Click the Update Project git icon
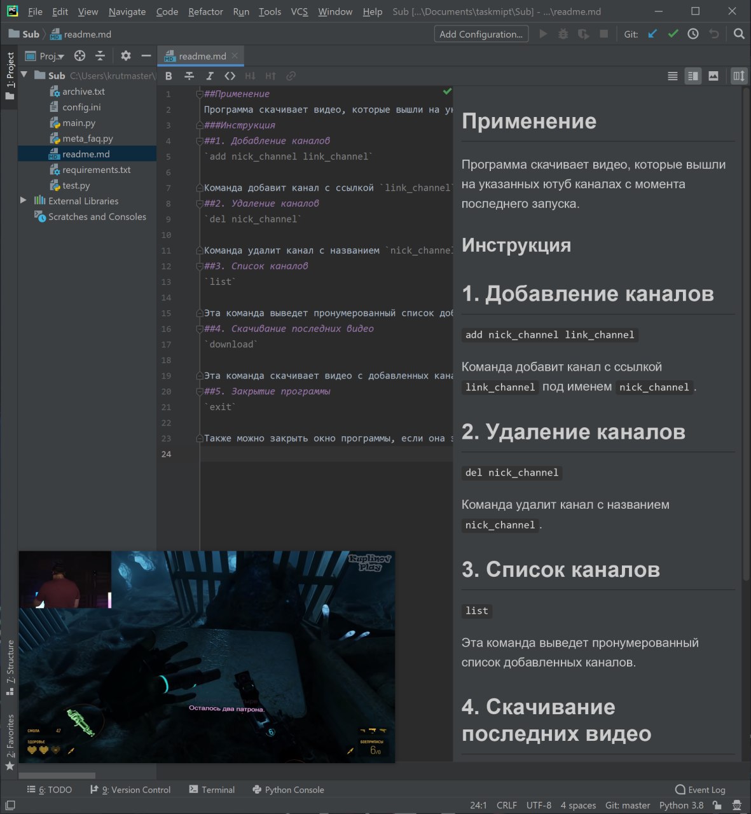 pos(652,34)
